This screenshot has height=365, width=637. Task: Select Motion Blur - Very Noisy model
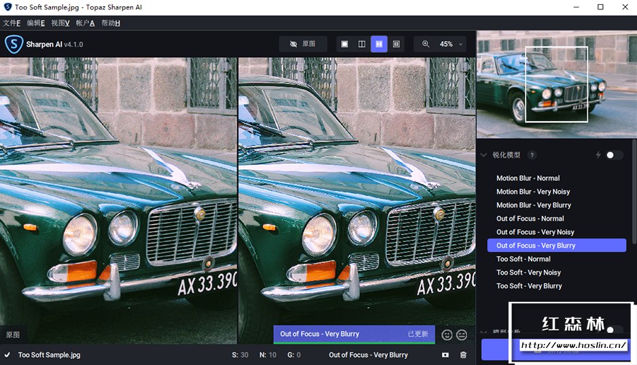click(533, 192)
